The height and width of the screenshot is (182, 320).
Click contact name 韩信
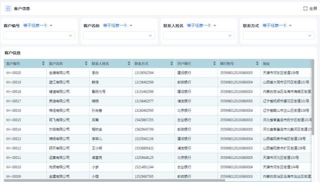(95, 82)
